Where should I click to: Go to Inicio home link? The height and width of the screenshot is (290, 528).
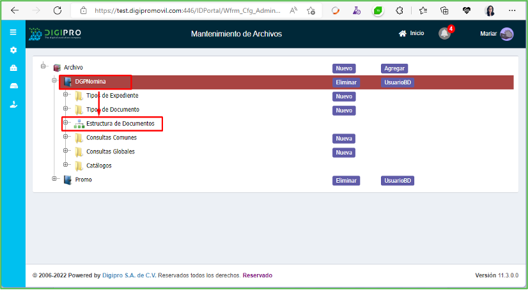411,33
